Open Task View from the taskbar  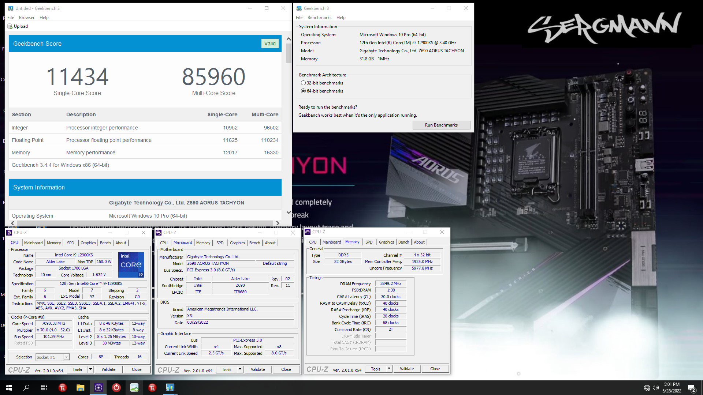44,388
